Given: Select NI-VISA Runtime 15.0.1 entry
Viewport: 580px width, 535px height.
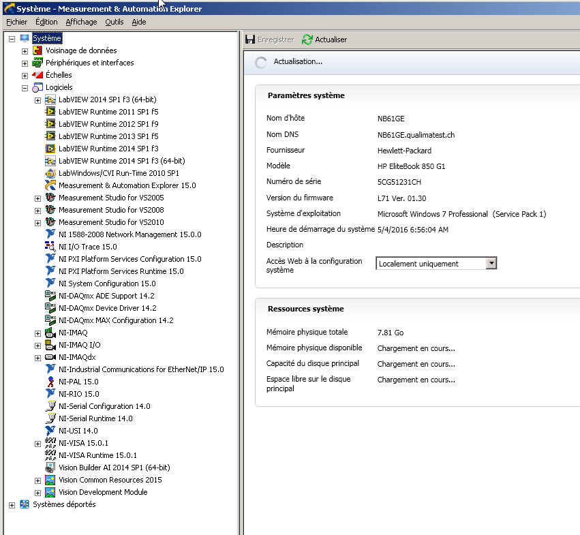Looking at the screenshot, I should point(97,455).
